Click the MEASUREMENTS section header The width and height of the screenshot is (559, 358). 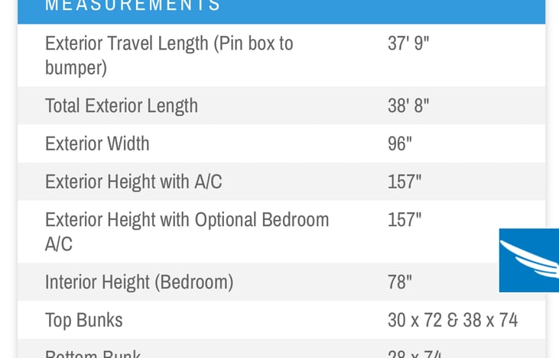133,6
